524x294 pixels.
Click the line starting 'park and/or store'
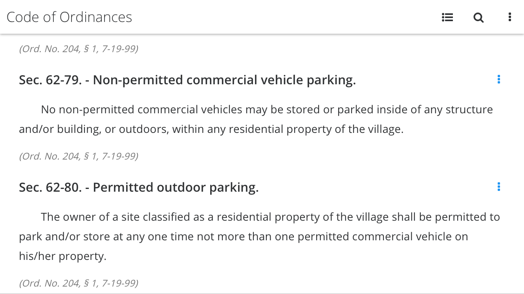tap(244, 236)
